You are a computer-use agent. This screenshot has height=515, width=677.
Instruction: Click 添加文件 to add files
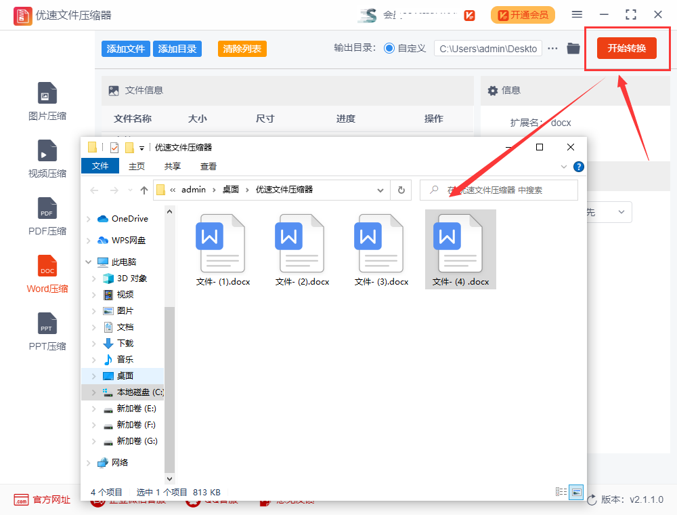126,49
